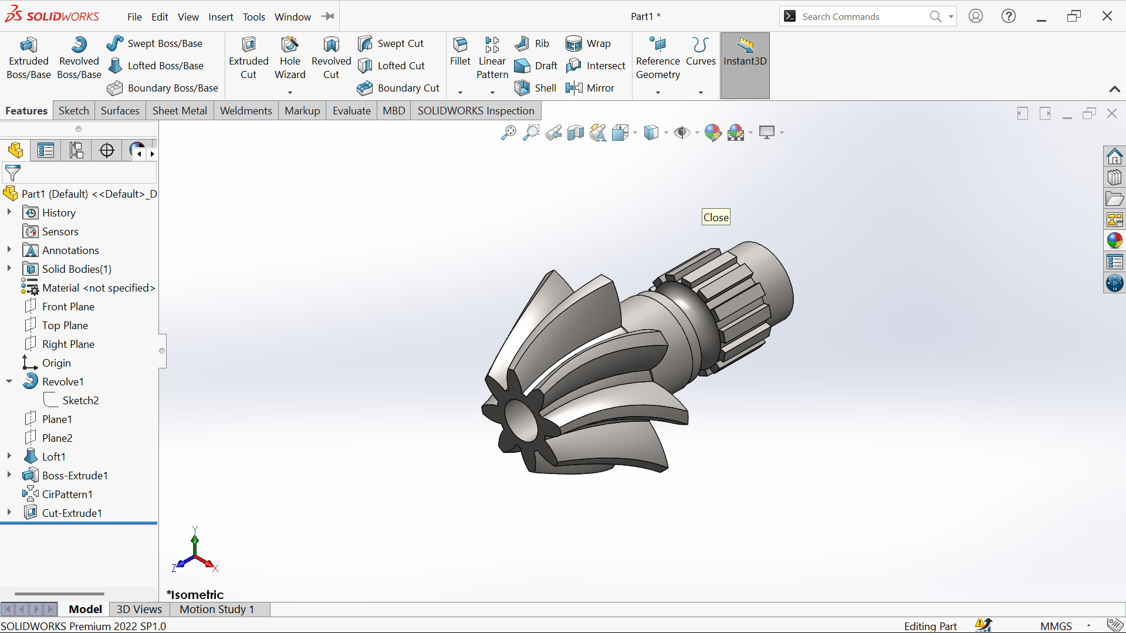Screen dimensions: 1126x633
Task: Open the DimXpertManager crosshair tab
Action: 107,151
